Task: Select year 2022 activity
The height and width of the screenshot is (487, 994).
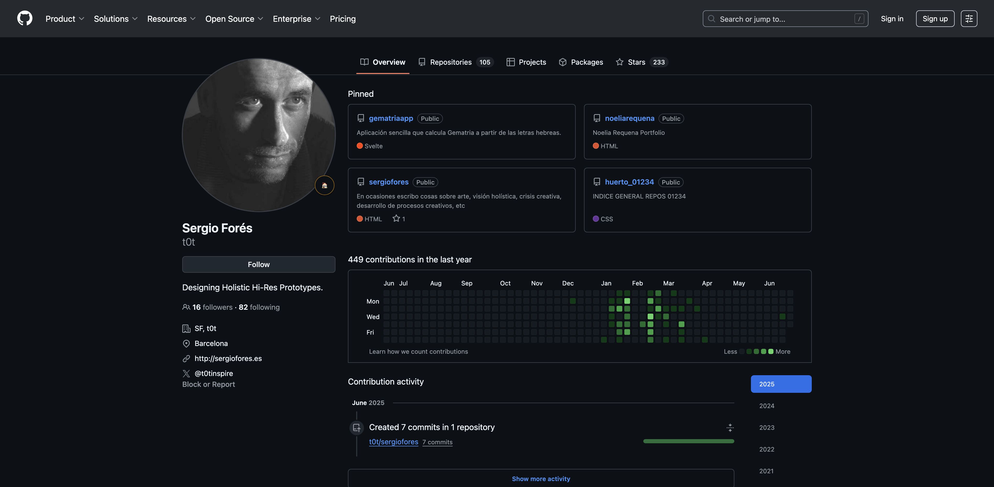Action: (x=781, y=449)
